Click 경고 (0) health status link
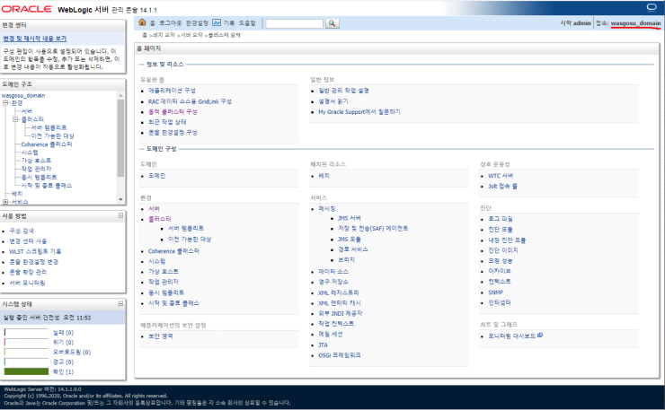This screenshot has height=410, width=665. tap(63, 362)
